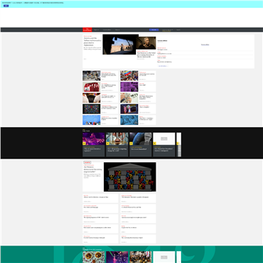Open the temple illustration with colored figures
This screenshot has height=263, width=263.
[130, 177]
